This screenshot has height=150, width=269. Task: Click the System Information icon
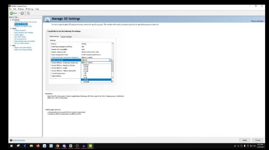click(x=10, y=140)
